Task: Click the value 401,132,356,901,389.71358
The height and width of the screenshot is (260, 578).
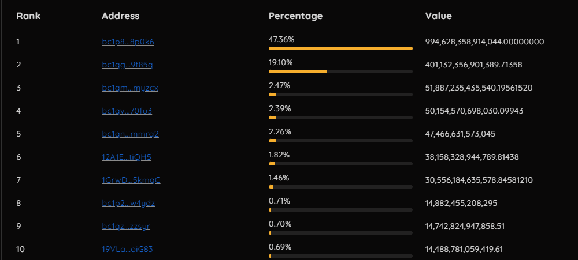Action: coord(473,65)
